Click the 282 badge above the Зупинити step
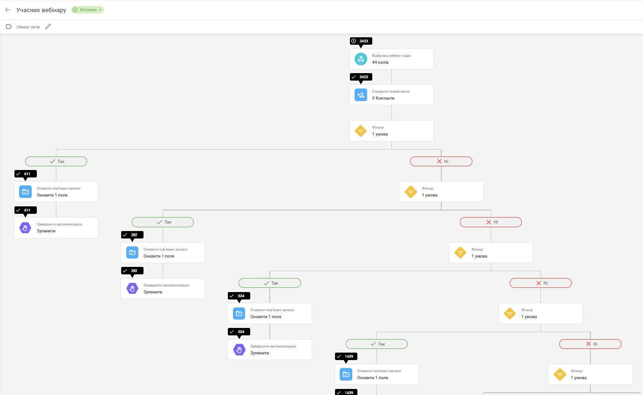643x395 pixels. [x=132, y=271]
